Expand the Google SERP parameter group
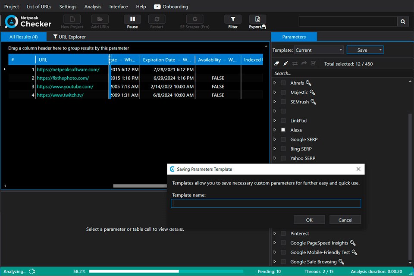The image size is (414, 276). point(275,139)
